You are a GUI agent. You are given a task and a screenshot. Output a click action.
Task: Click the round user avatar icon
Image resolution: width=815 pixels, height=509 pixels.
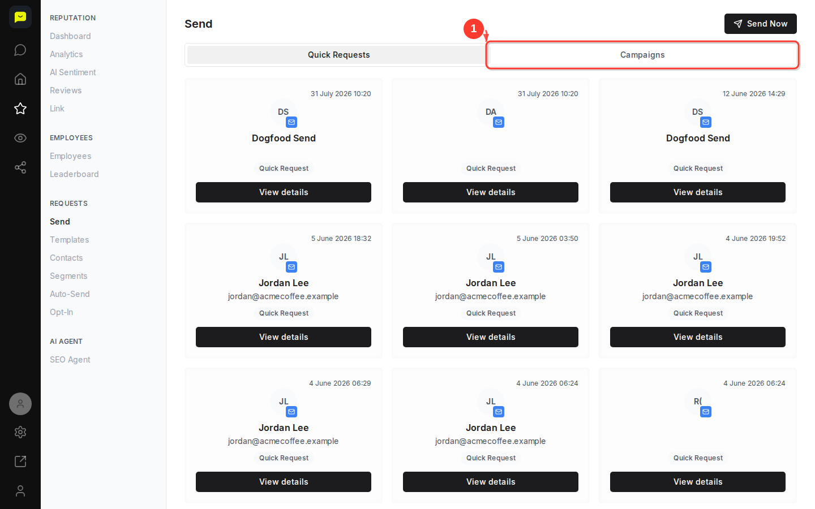pos(20,404)
